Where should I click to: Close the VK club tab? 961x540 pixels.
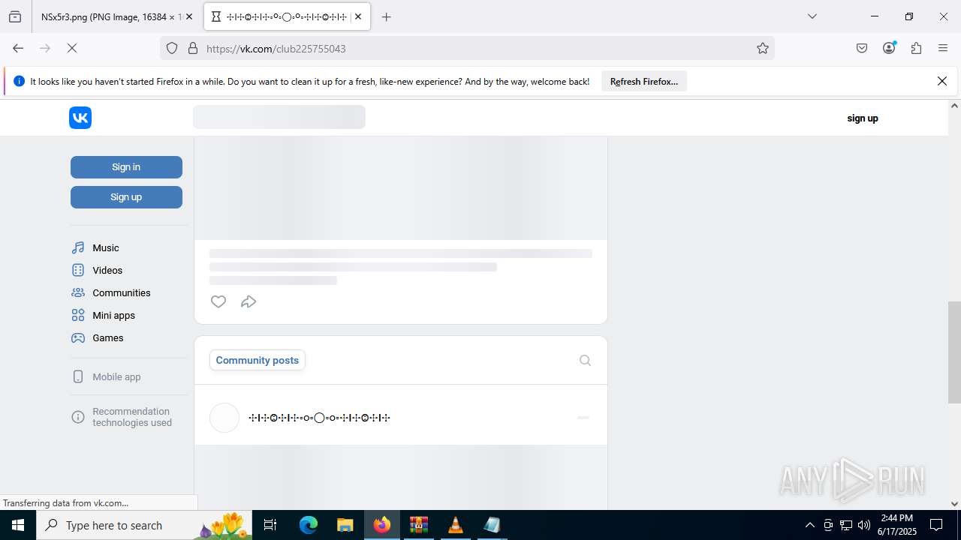[x=358, y=16]
